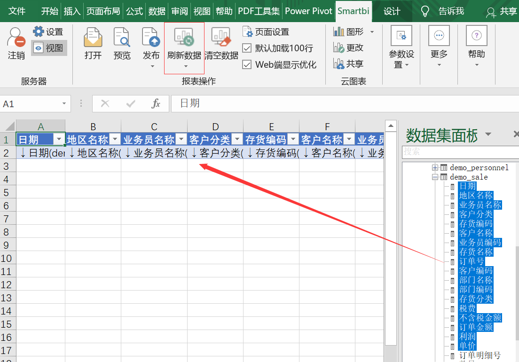The width and height of the screenshot is (519, 362).
Task: Switch to the 开始 ribbon tab
Action: pos(49,11)
